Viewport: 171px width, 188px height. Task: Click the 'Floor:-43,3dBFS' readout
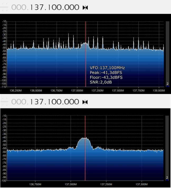coord(106,77)
